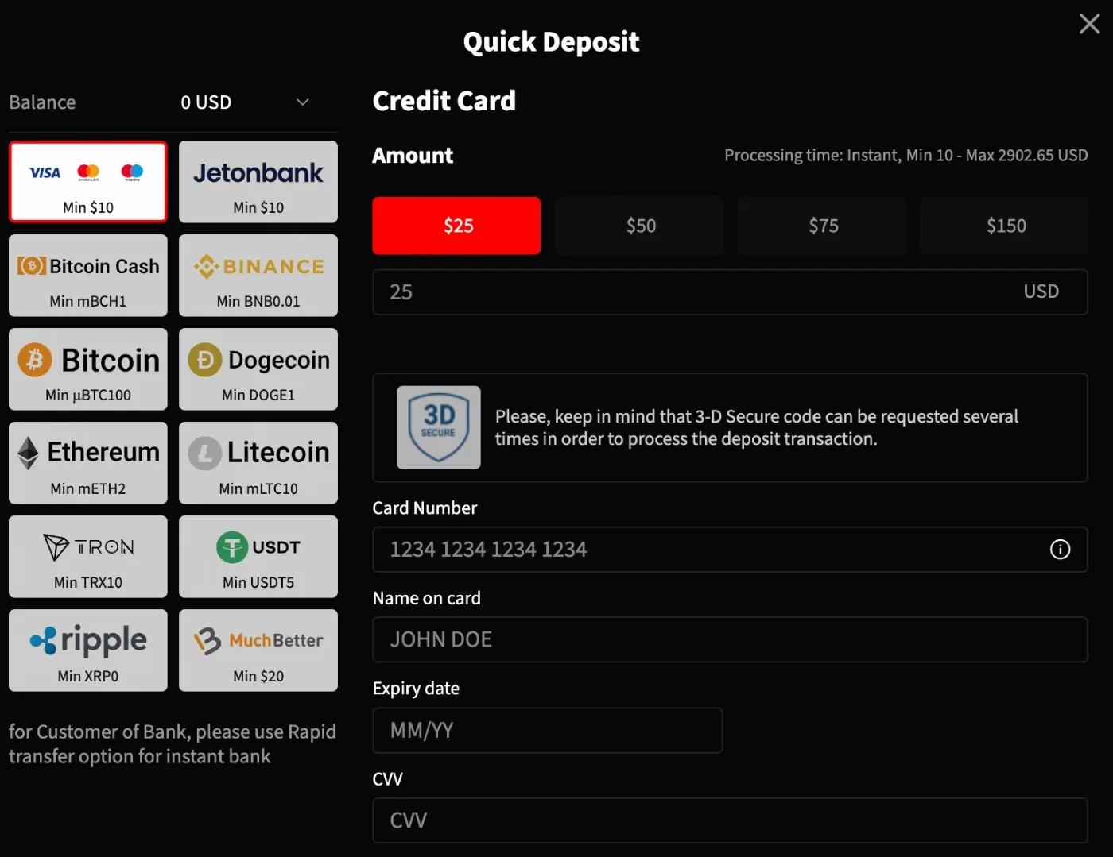Choose Jetonbank payment option
The width and height of the screenshot is (1113, 857).
point(258,182)
